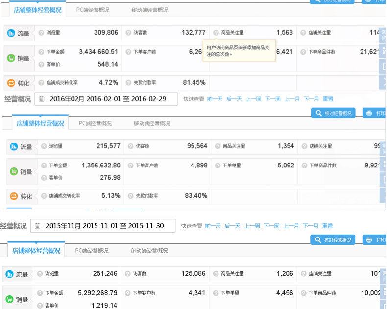Click 核对经营概况 button under the 2015年11月 date row
Screen dimensions: 387x309
(x=333, y=240)
